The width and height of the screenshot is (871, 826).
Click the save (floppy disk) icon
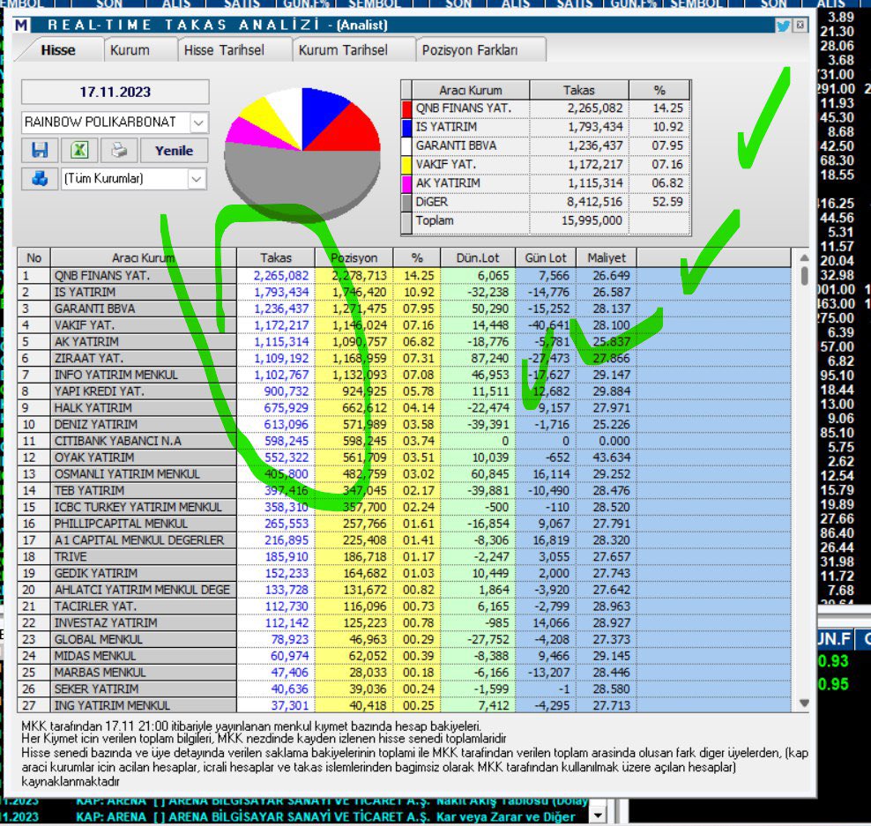pos(40,150)
